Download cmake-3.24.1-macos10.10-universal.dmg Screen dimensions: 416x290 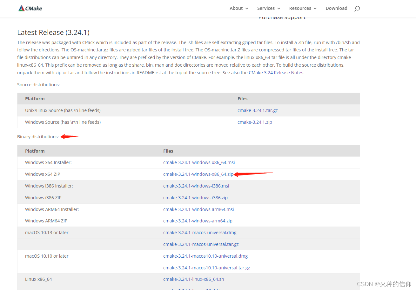click(x=205, y=256)
